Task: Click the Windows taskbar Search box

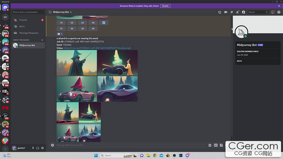Action: (x=116, y=155)
